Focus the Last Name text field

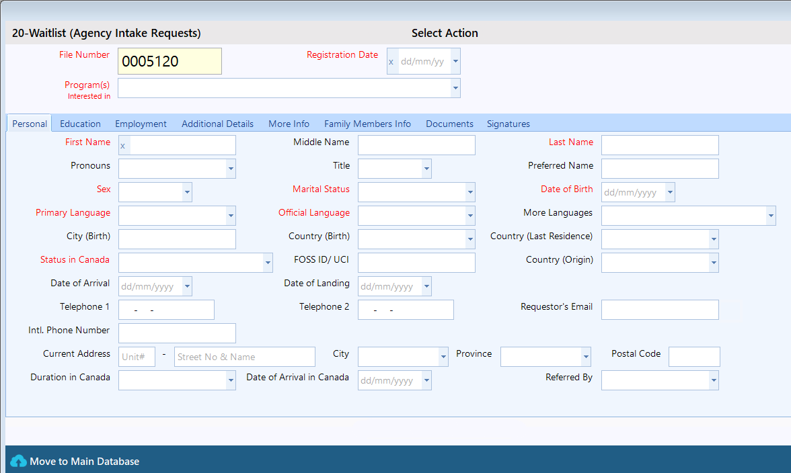(x=659, y=145)
